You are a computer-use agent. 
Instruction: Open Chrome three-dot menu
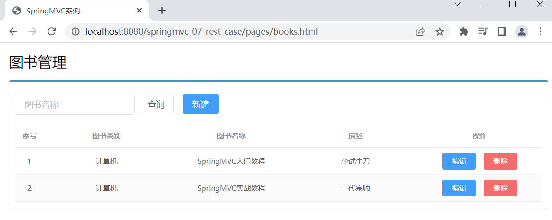pos(541,32)
